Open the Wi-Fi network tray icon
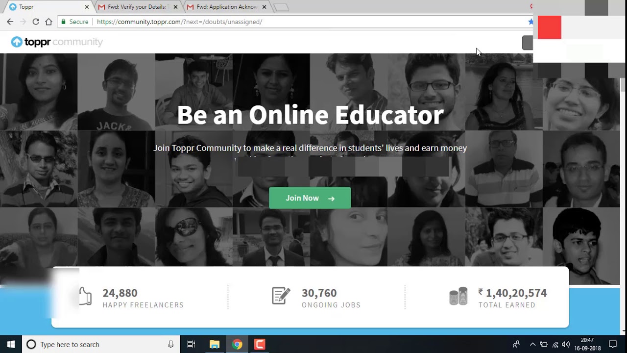Screen dimensions: 627x353 [555, 344]
